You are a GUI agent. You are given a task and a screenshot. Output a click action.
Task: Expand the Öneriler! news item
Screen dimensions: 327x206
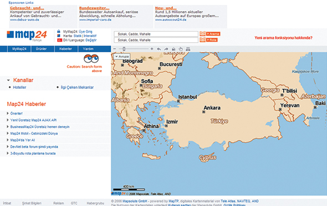tap(8, 113)
